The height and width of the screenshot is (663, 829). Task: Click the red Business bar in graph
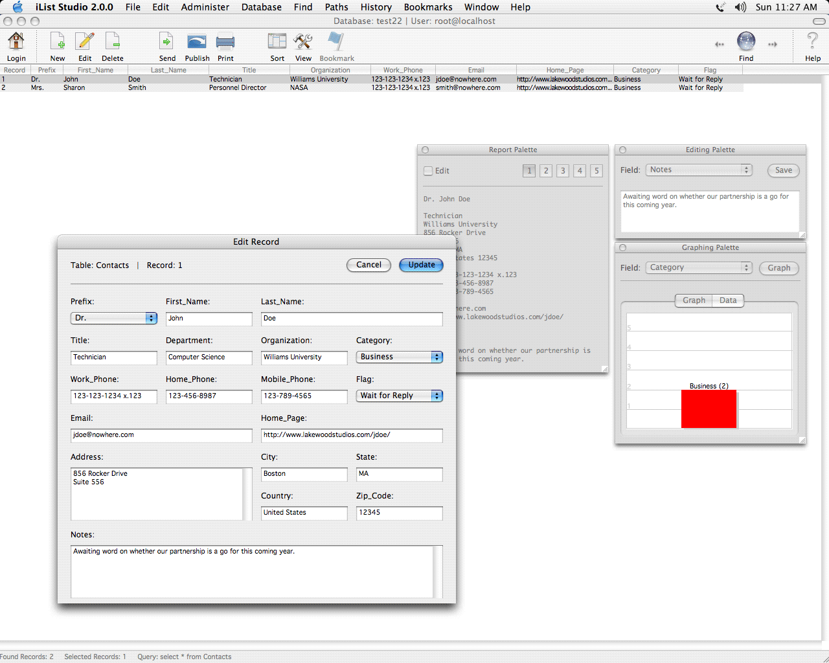tap(709, 409)
